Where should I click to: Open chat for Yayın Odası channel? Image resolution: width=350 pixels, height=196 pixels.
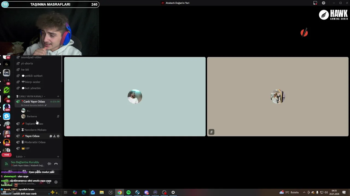(x=51, y=136)
